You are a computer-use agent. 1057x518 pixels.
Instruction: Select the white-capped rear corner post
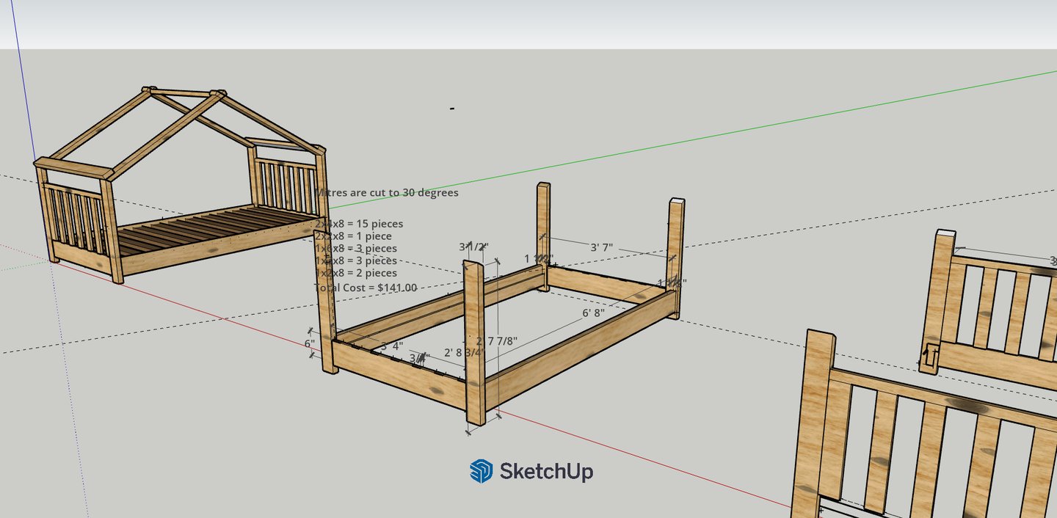point(675,257)
